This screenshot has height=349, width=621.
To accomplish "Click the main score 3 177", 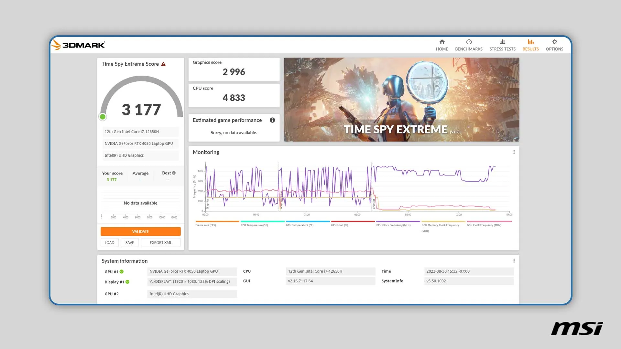I will tap(141, 110).
